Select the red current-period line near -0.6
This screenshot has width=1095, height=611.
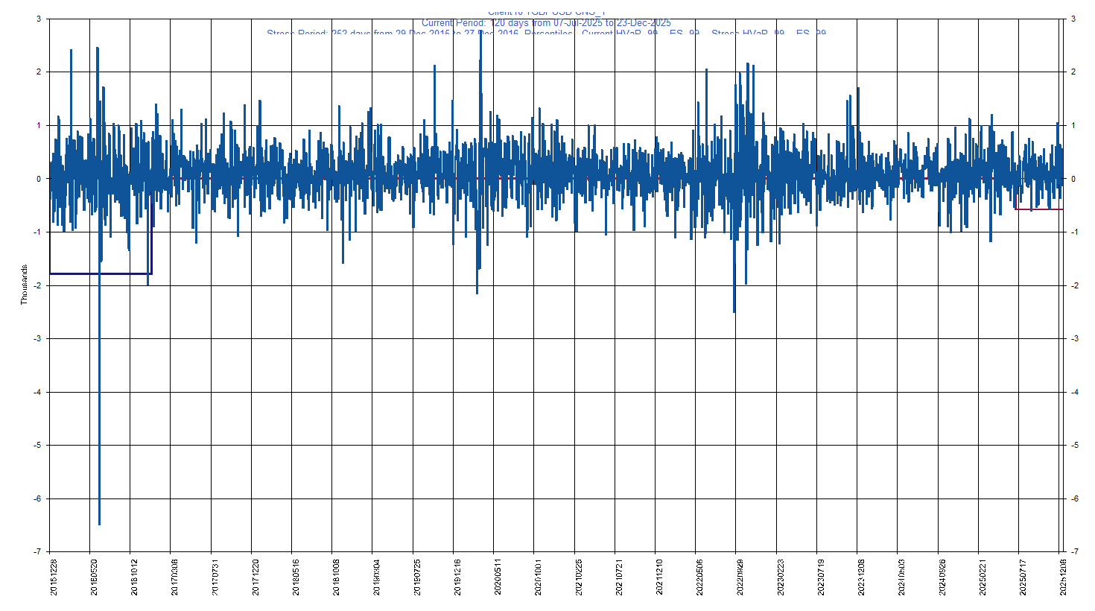(1038, 209)
